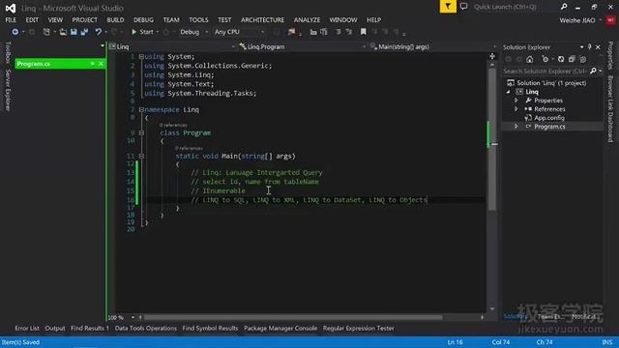The width and height of the screenshot is (619, 348).
Task: Click the editor horizontal scrollbar thumb
Action: (293, 317)
